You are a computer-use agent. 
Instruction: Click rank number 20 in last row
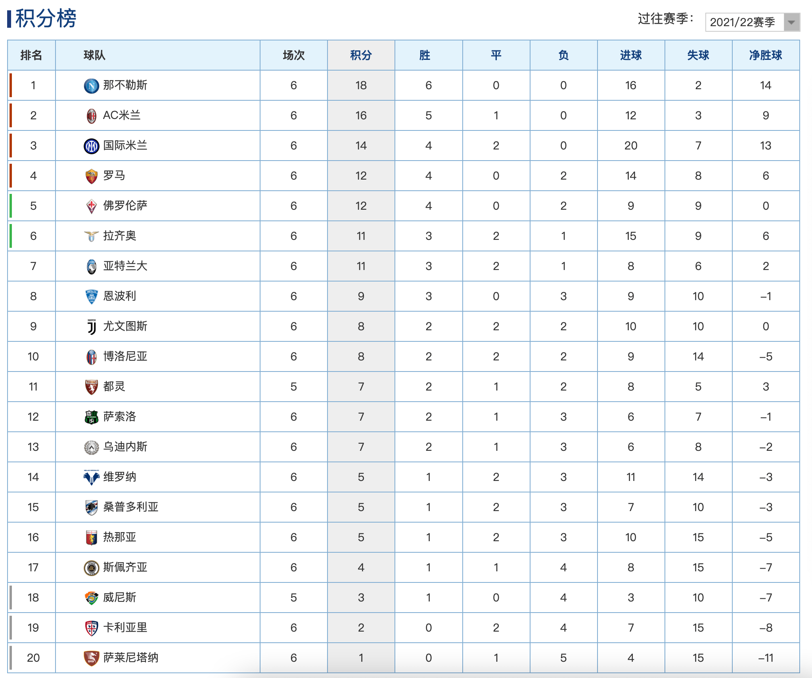[33, 658]
